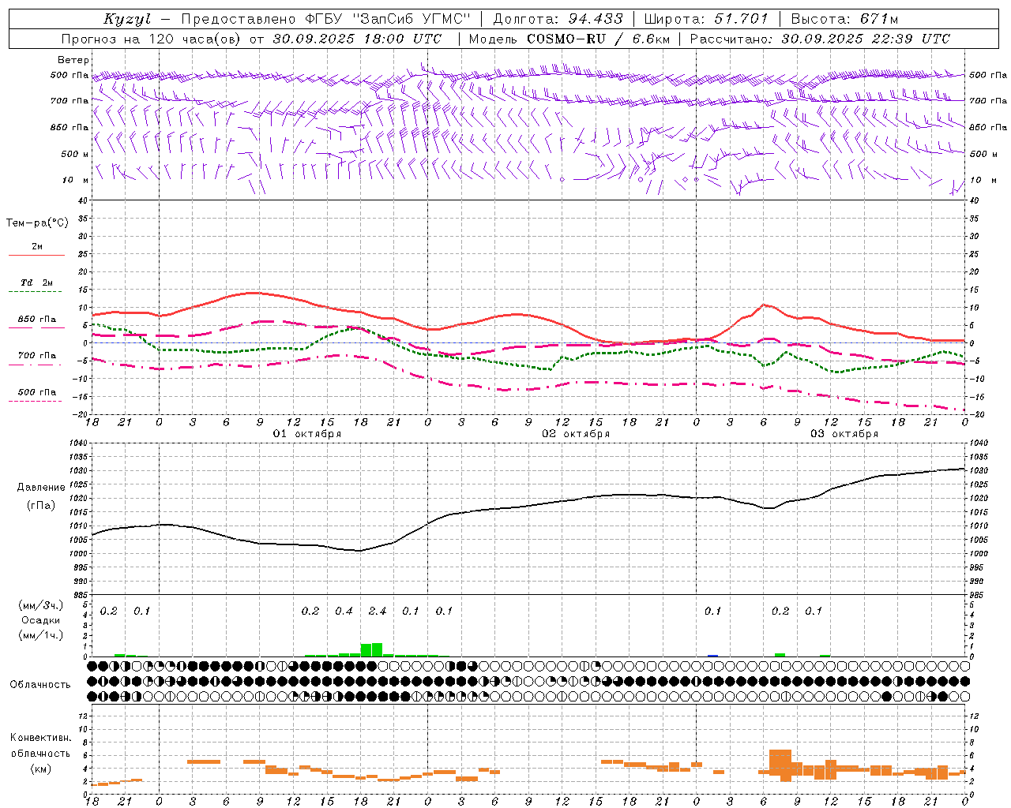
Task: Click the '(км)' unit label
Action: tap(41, 769)
